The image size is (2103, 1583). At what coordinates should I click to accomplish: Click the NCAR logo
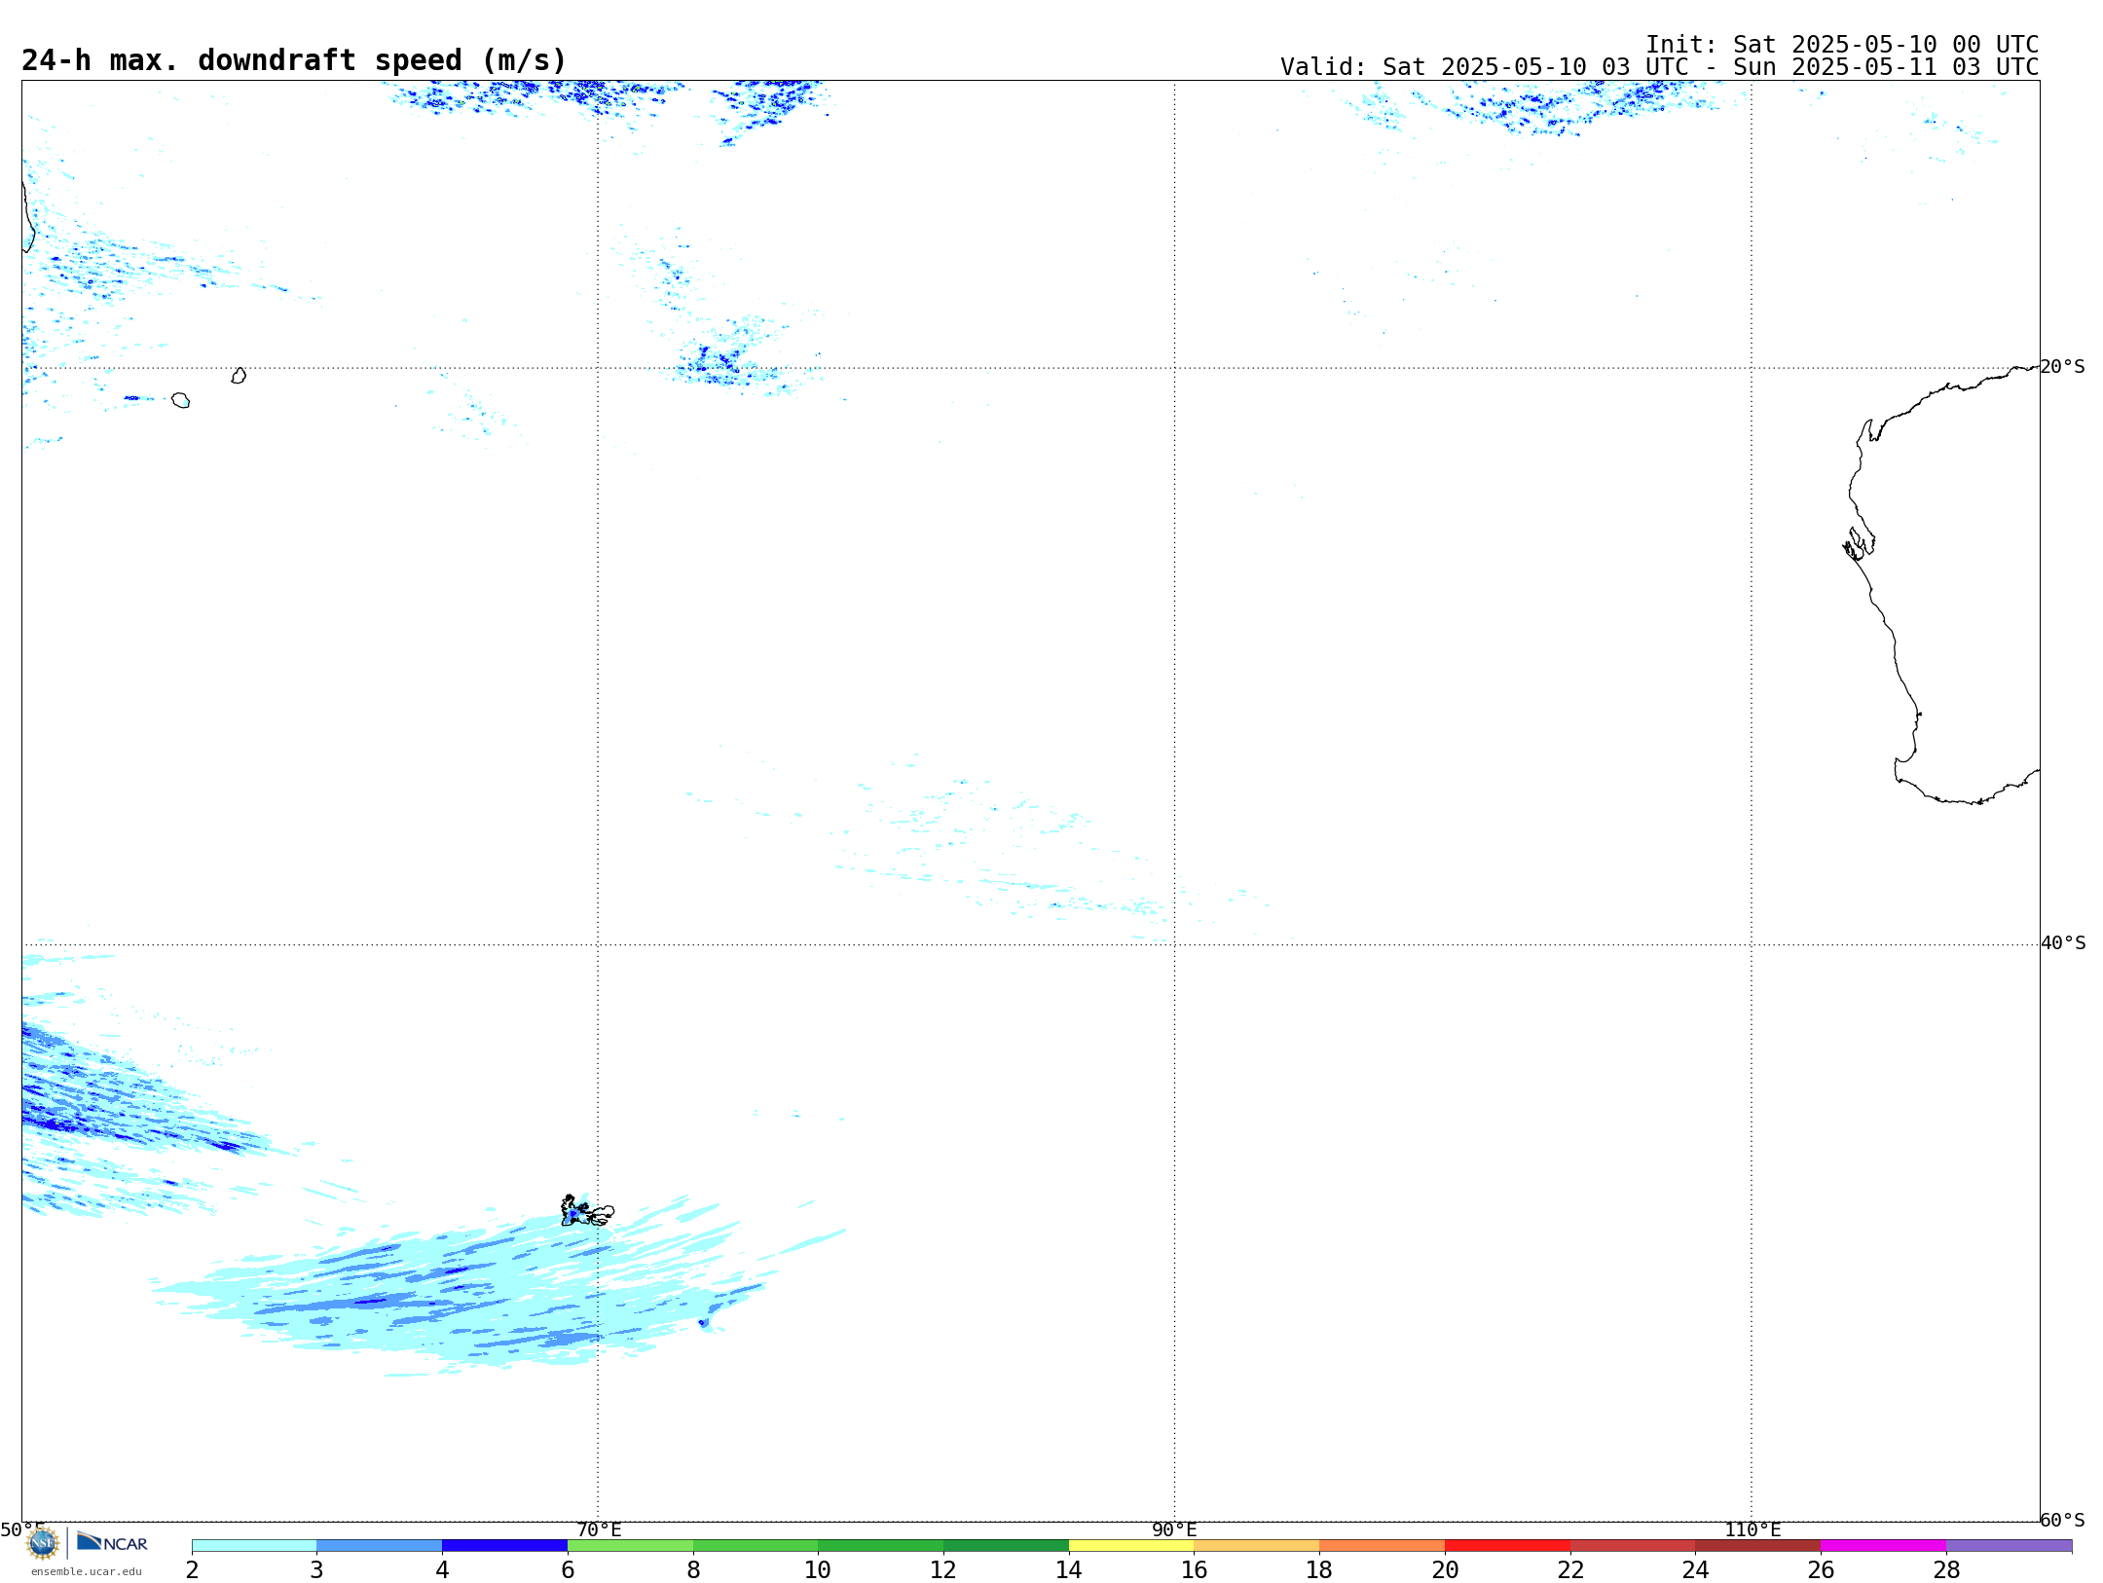[112, 1542]
